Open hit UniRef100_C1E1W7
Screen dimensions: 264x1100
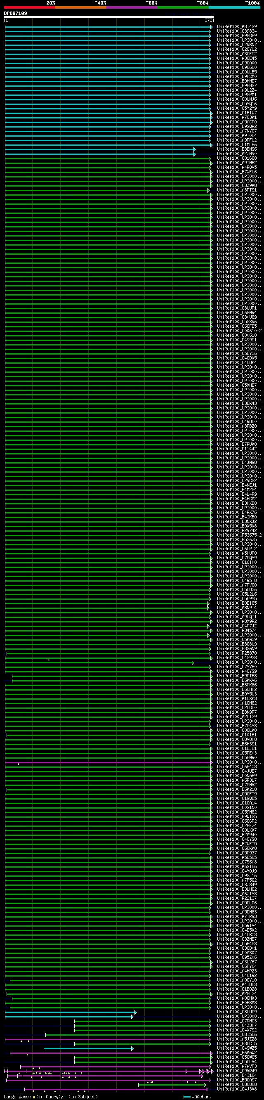click(x=237, y=113)
